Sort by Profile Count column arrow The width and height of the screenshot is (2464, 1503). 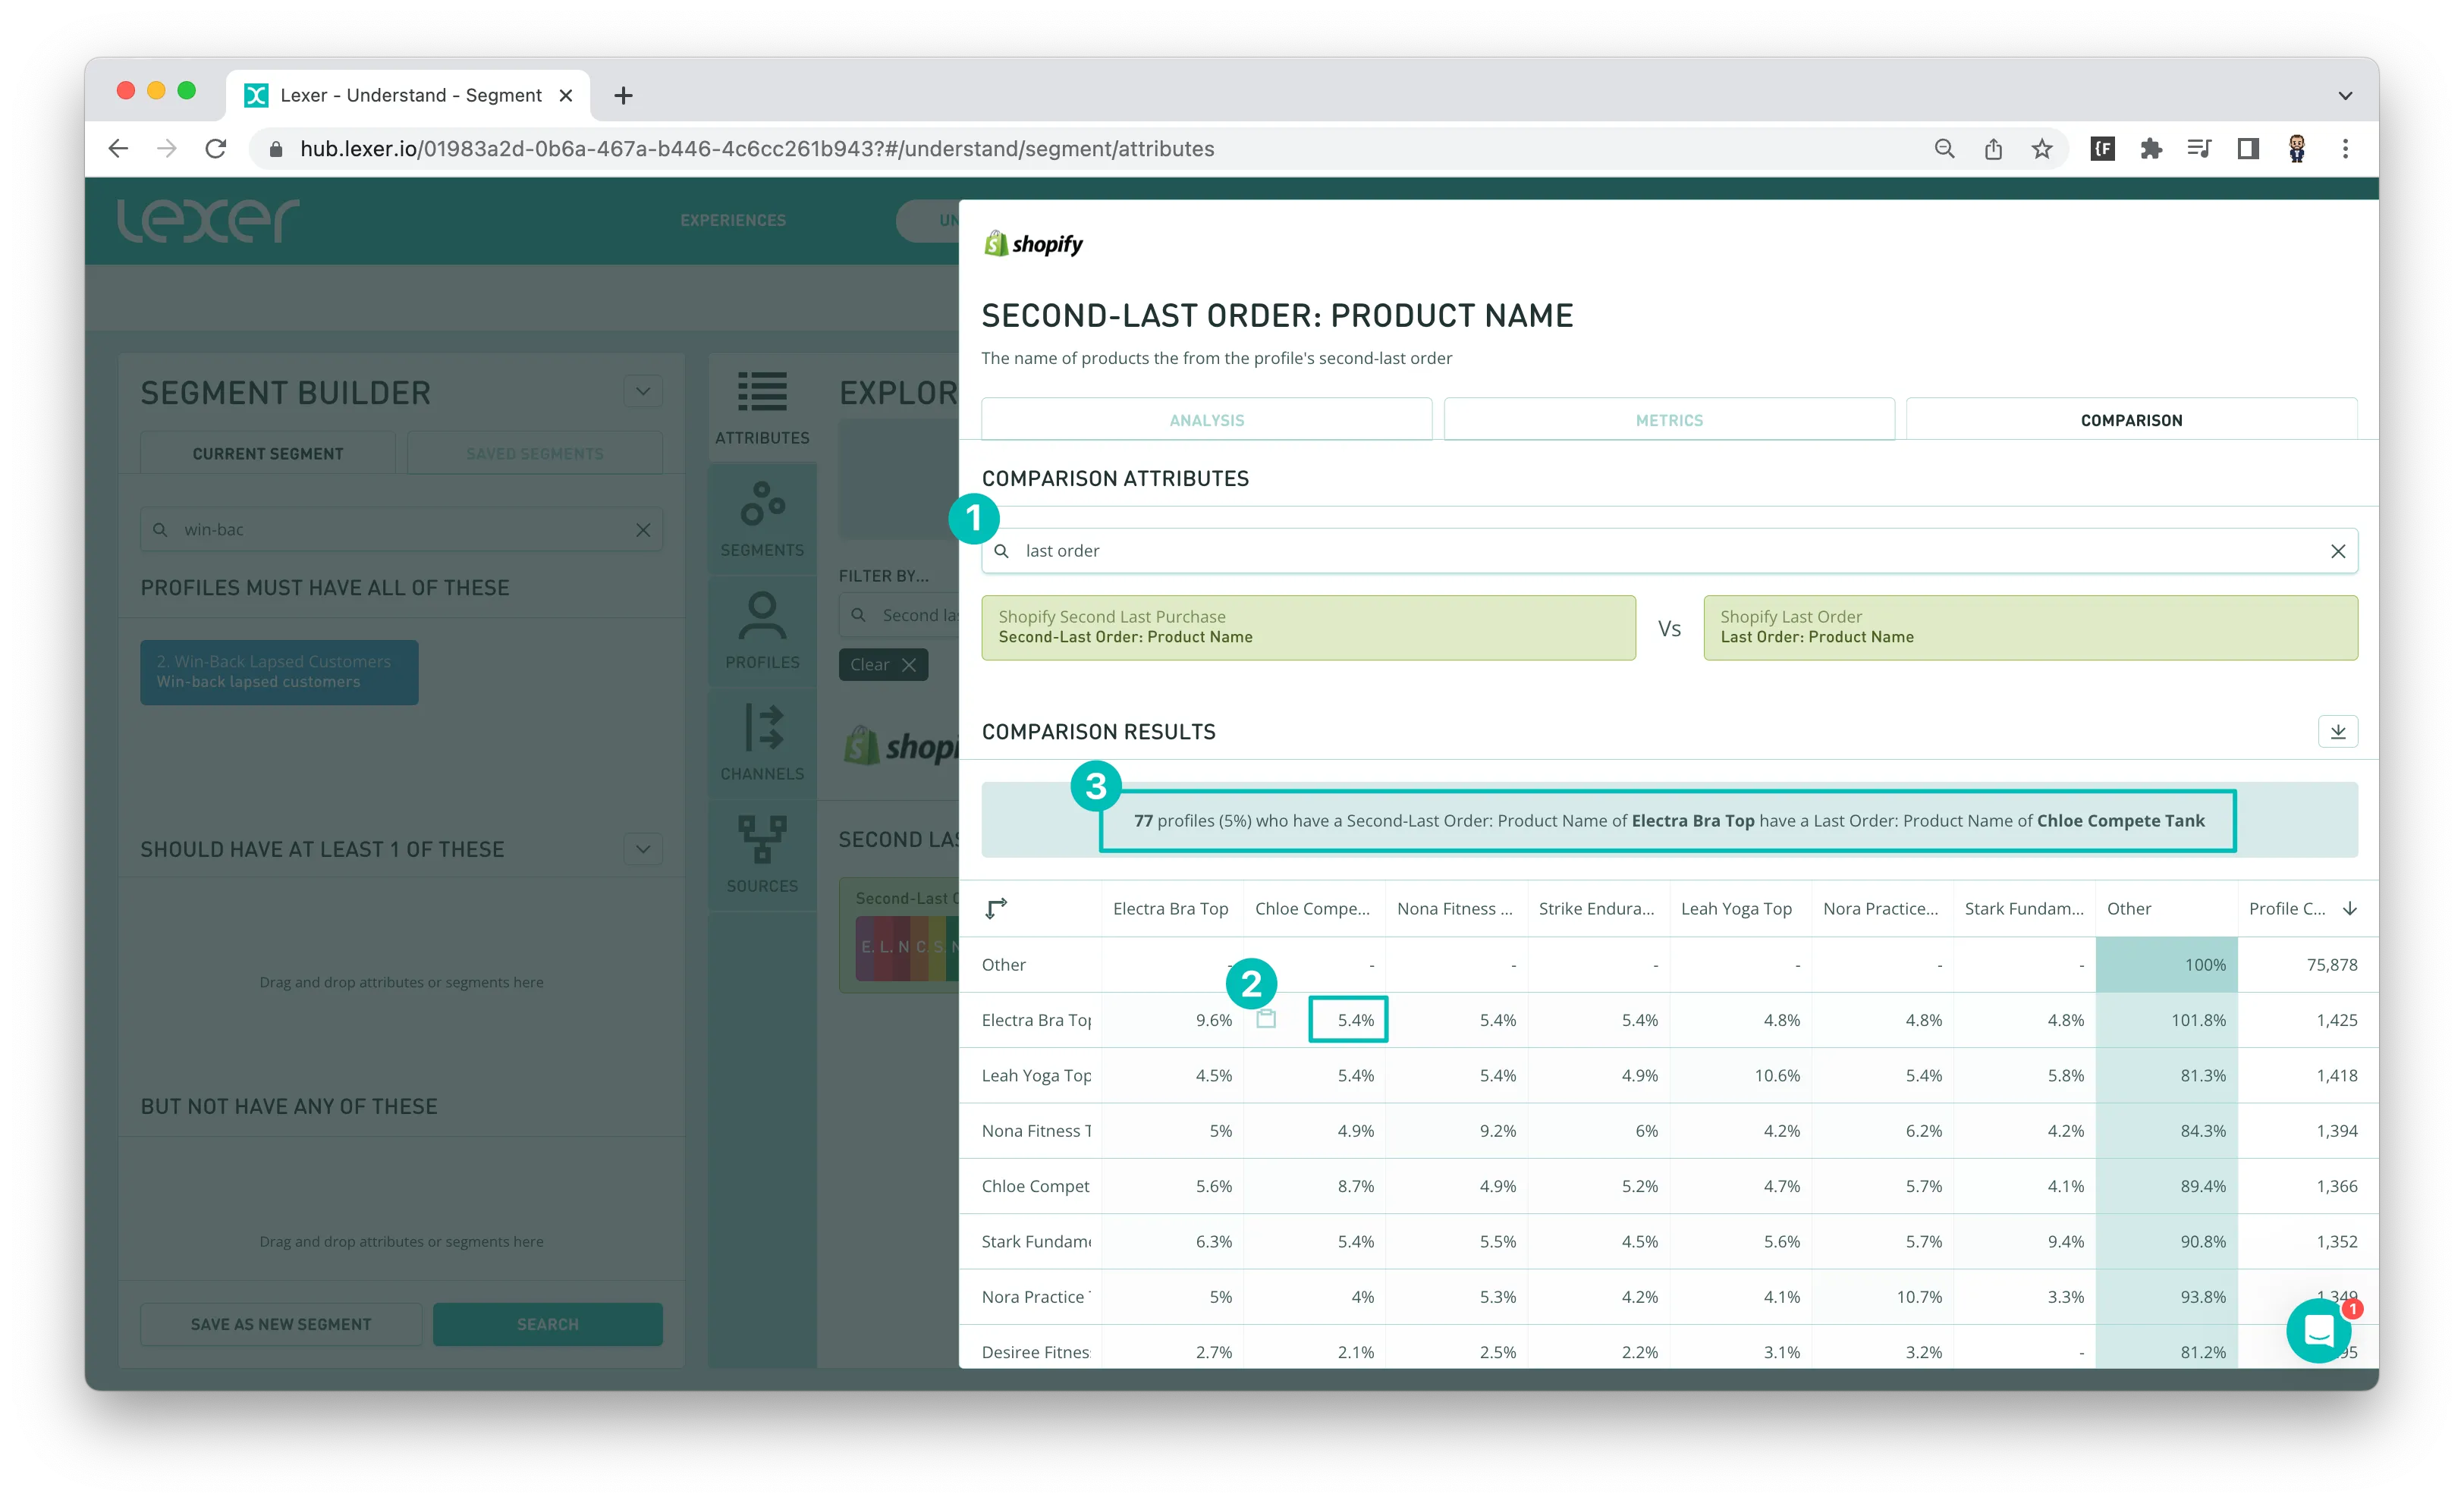point(2350,908)
